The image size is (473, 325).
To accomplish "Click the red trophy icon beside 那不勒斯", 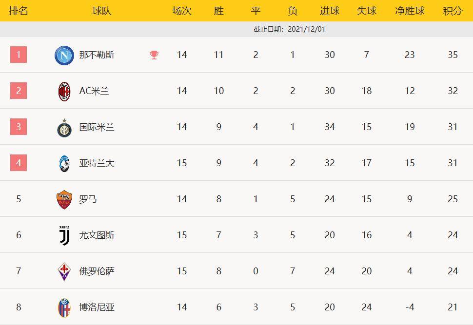I will tap(154, 55).
